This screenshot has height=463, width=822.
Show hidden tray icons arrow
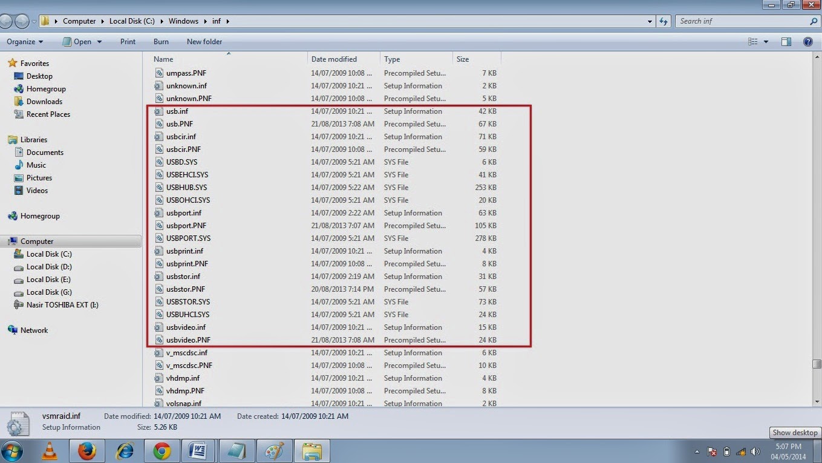(x=696, y=452)
